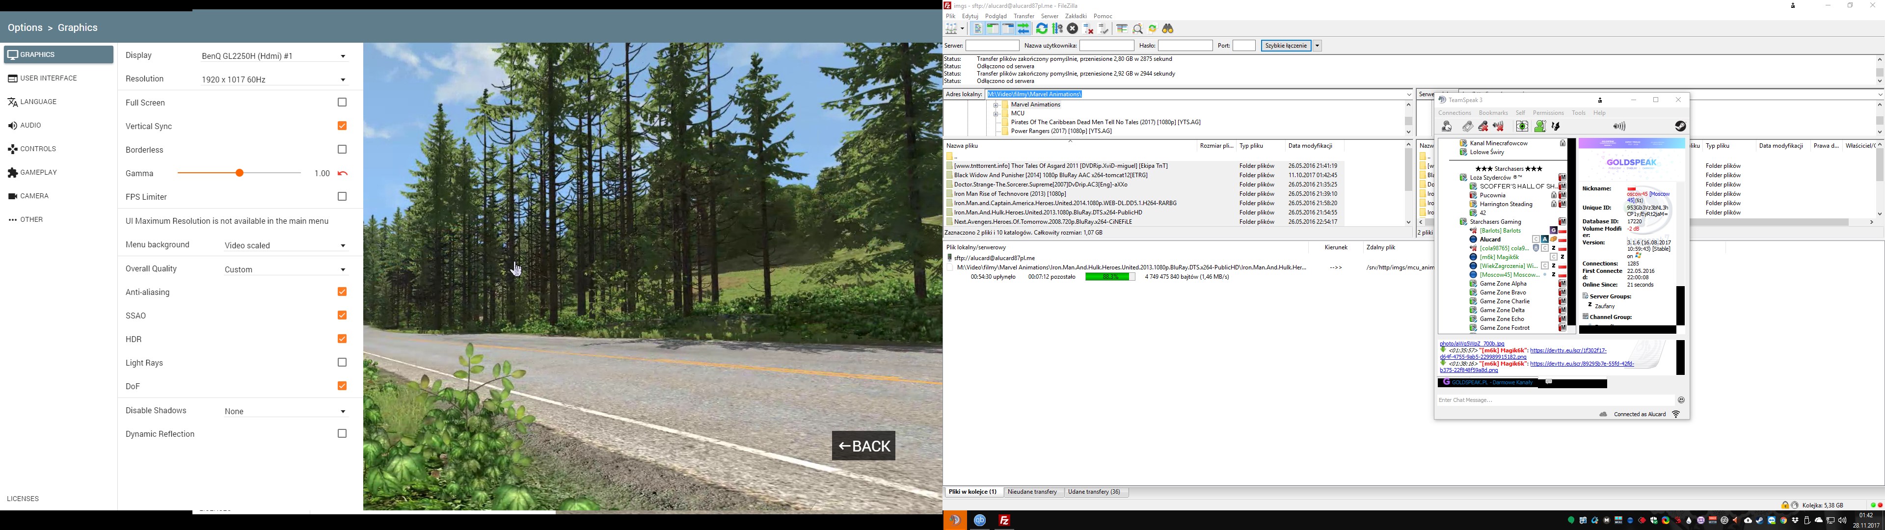The width and height of the screenshot is (1885, 530).
Task: Expand the MCU folder tree node
Action: tap(996, 113)
